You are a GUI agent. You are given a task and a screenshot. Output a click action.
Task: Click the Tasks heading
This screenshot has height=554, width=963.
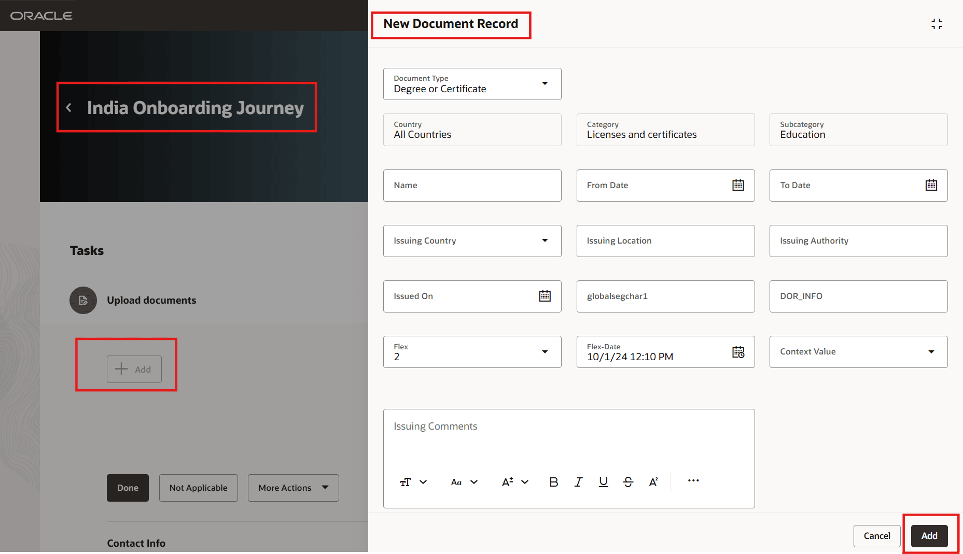click(87, 251)
